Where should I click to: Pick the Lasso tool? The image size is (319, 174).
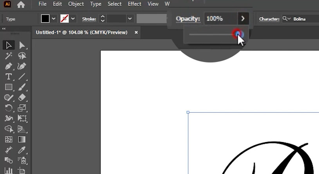pos(22,56)
